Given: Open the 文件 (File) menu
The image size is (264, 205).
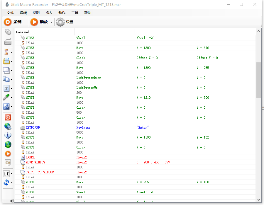Looking at the screenshot, I should click(10, 13).
